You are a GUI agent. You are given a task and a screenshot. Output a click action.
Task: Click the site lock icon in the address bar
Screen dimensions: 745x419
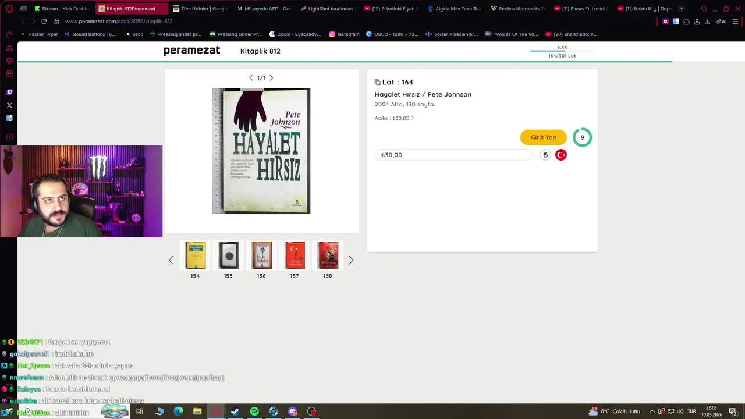click(56, 22)
